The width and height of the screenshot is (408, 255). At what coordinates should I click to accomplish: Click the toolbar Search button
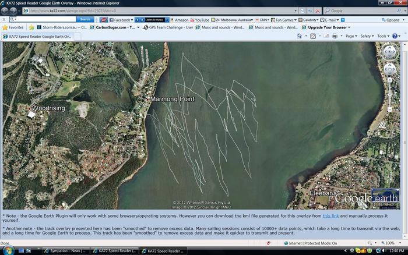coord(85,19)
